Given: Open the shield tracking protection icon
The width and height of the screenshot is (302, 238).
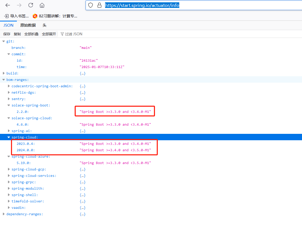Looking at the screenshot, I should click(x=91, y=5).
